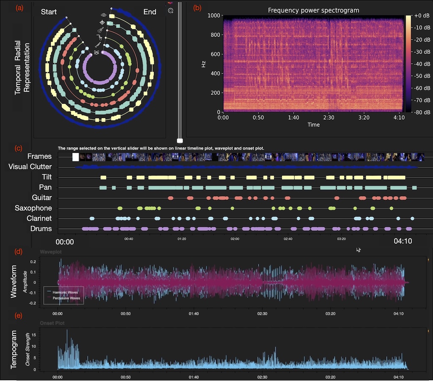Click the Clarinet track label
433x382 pixels.
click(39, 218)
